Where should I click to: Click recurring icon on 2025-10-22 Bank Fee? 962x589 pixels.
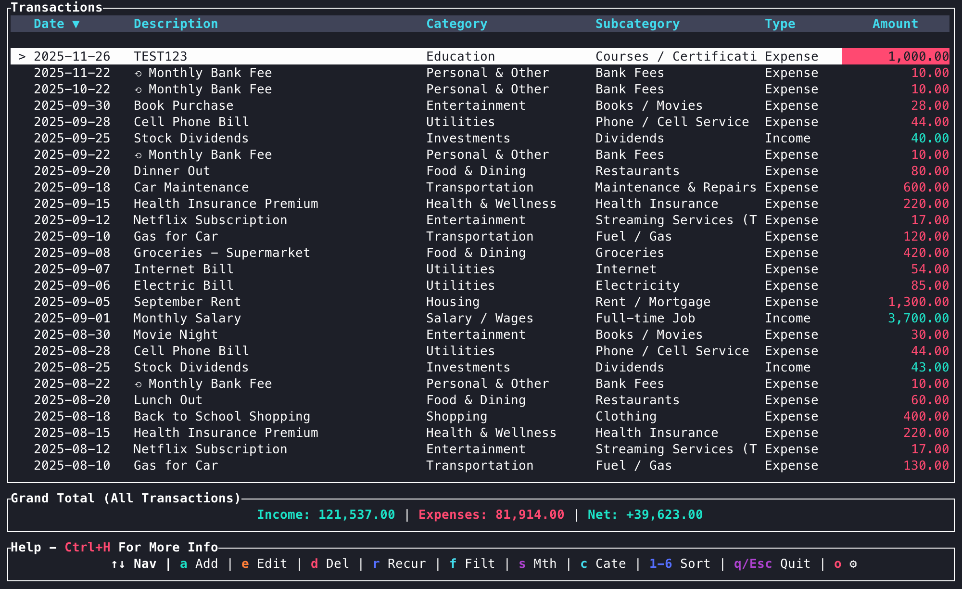[138, 90]
